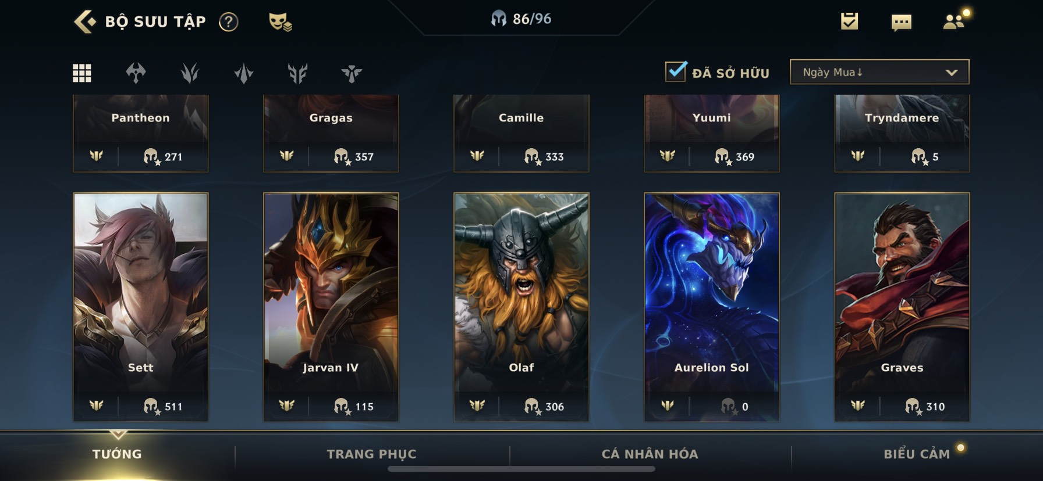Select the last role filter icon in the row
The height and width of the screenshot is (481, 1043).
352,73
